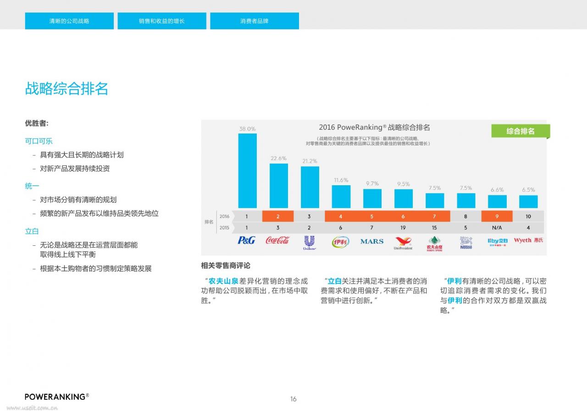This screenshot has height=415, width=587.
Task: Select the 可口可乐 heading
Action: 39,141
